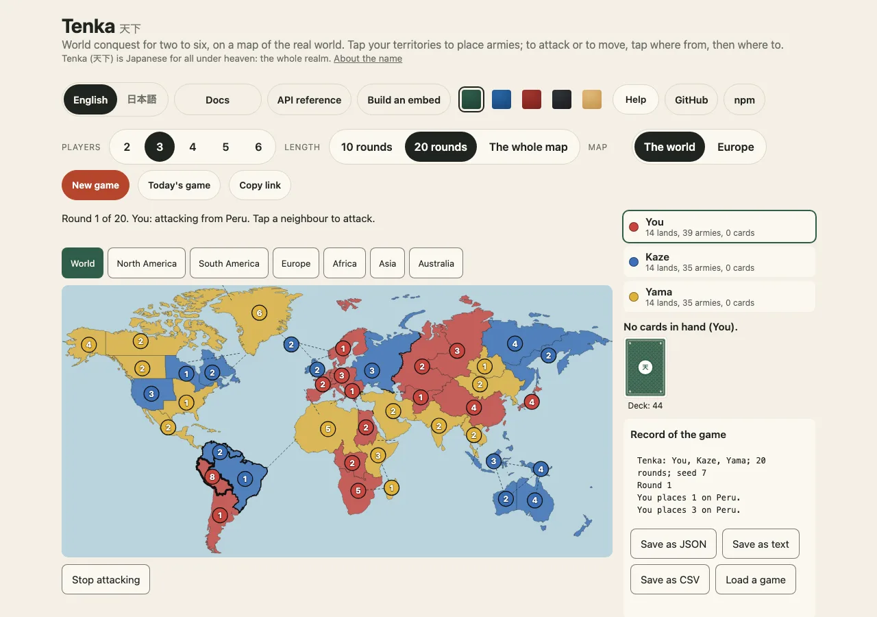877x617 pixels.
Task: Tap Kamchatka's blue army marker with 2
Action: coord(548,355)
